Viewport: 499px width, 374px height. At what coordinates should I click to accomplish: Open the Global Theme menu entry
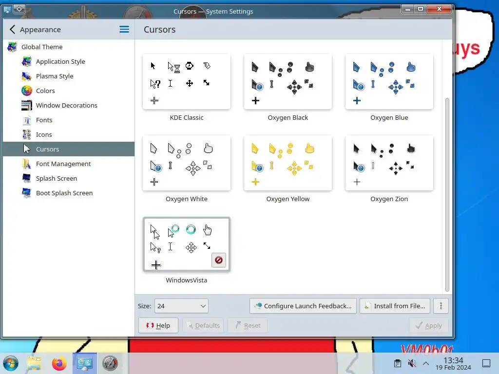point(69,47)
